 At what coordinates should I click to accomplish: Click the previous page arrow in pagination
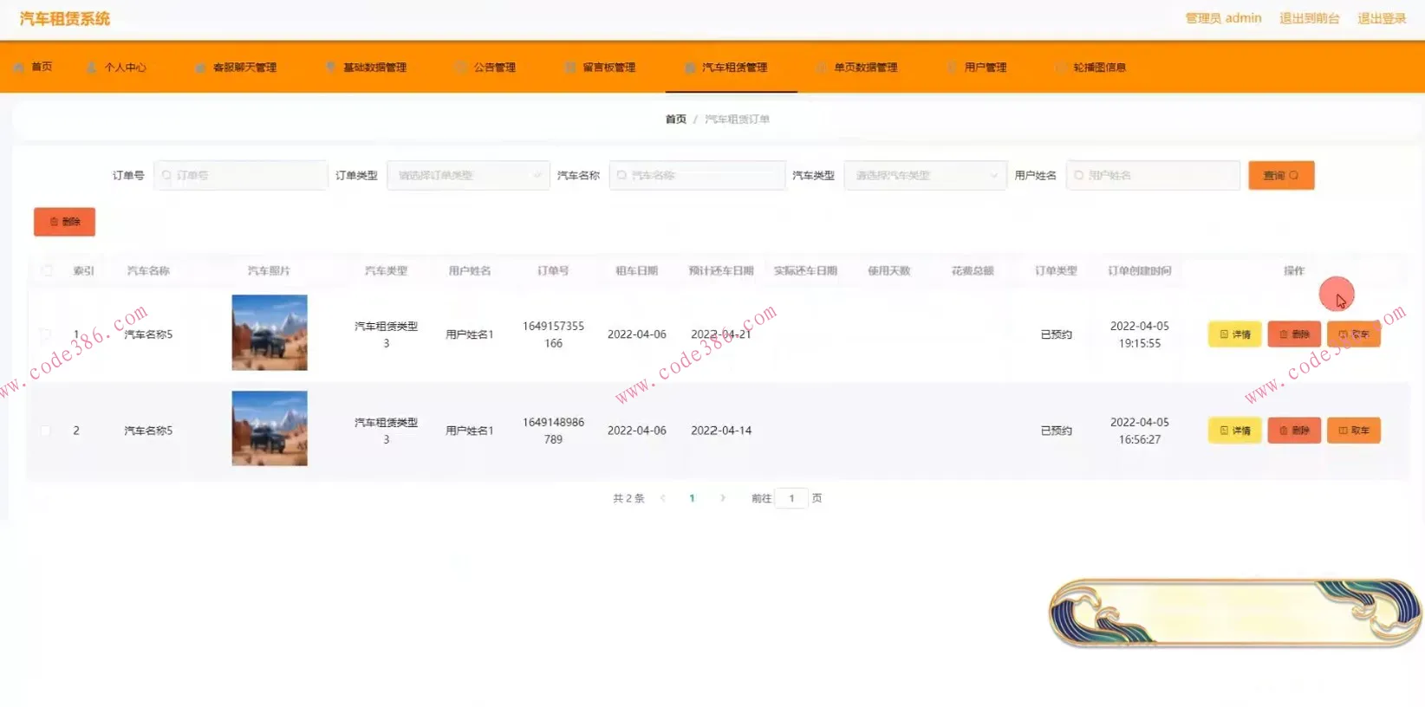coord(663,498)
